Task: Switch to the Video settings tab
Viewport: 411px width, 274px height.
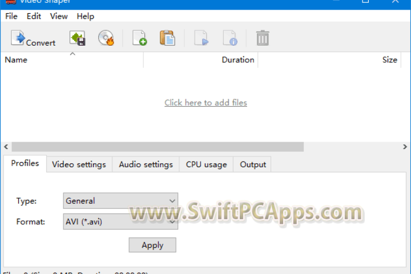Action: 79,164
